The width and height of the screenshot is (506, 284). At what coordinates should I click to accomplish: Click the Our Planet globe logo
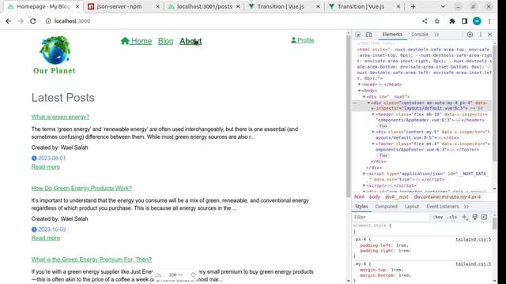[55, 55]
